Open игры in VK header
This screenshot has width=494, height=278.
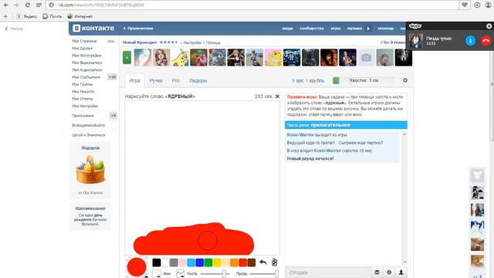tap(336, 29)
